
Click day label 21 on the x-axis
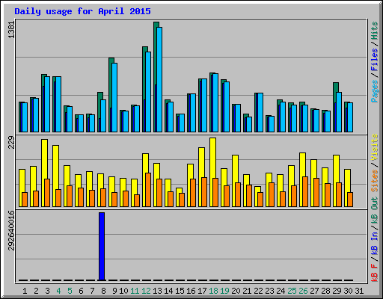[x=247, y=291]
